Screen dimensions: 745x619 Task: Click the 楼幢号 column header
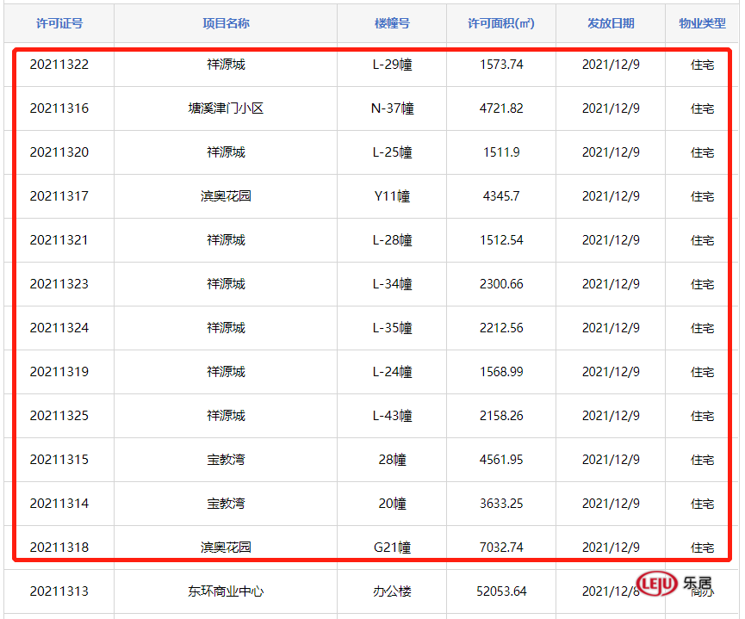pyautogui.click(x=392, y=23)
